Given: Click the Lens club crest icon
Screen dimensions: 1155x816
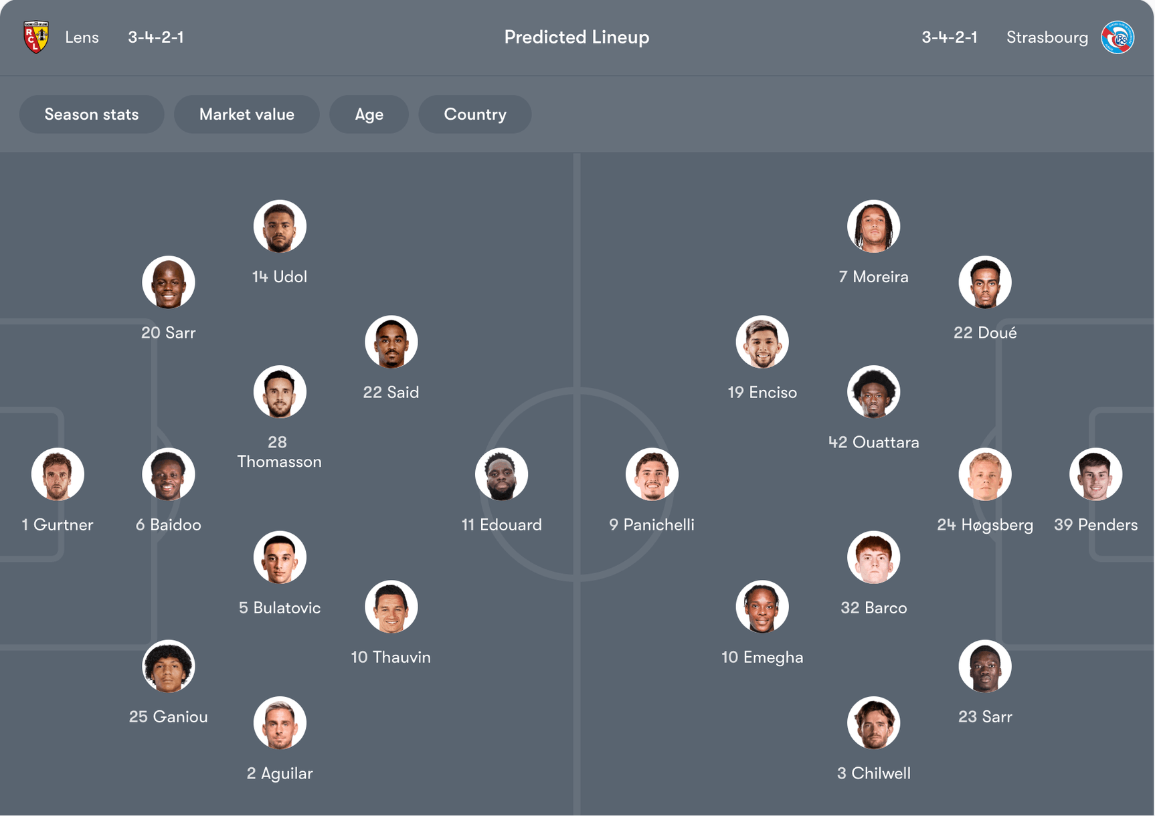Looking at the screenshot, I should point(36,37).
